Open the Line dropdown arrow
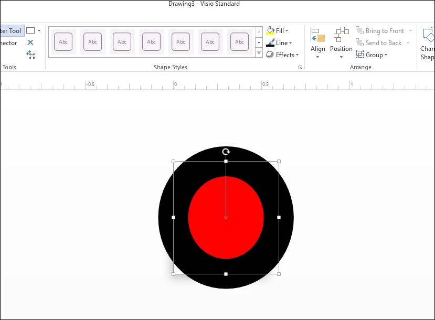Screen dimensions: 435x320 [291, 43]
